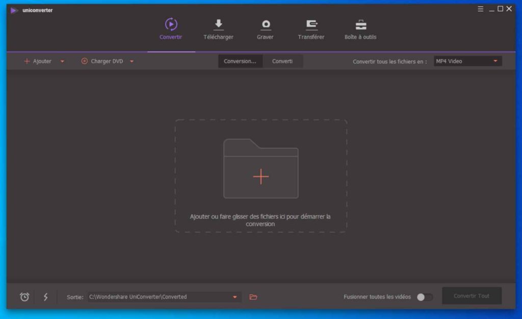522x319 pixels.
Task: Select the Converti sub-tab
Action: (x=282, y=61)
